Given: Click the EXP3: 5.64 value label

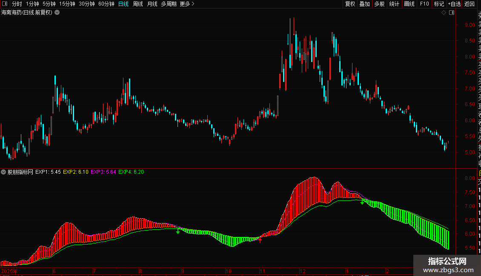Looking at the screenshot, I should tap(103, 172).
